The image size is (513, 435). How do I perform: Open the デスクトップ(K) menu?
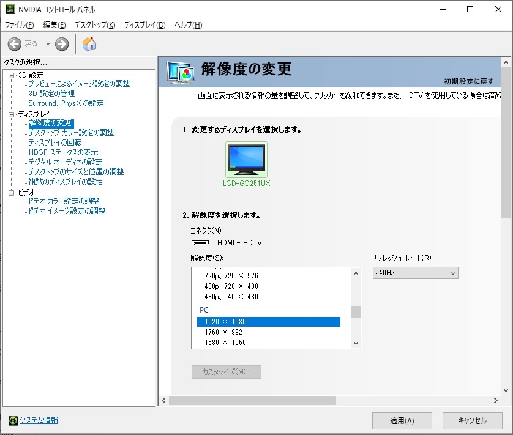pyautogui.click(x=95, y=25)
